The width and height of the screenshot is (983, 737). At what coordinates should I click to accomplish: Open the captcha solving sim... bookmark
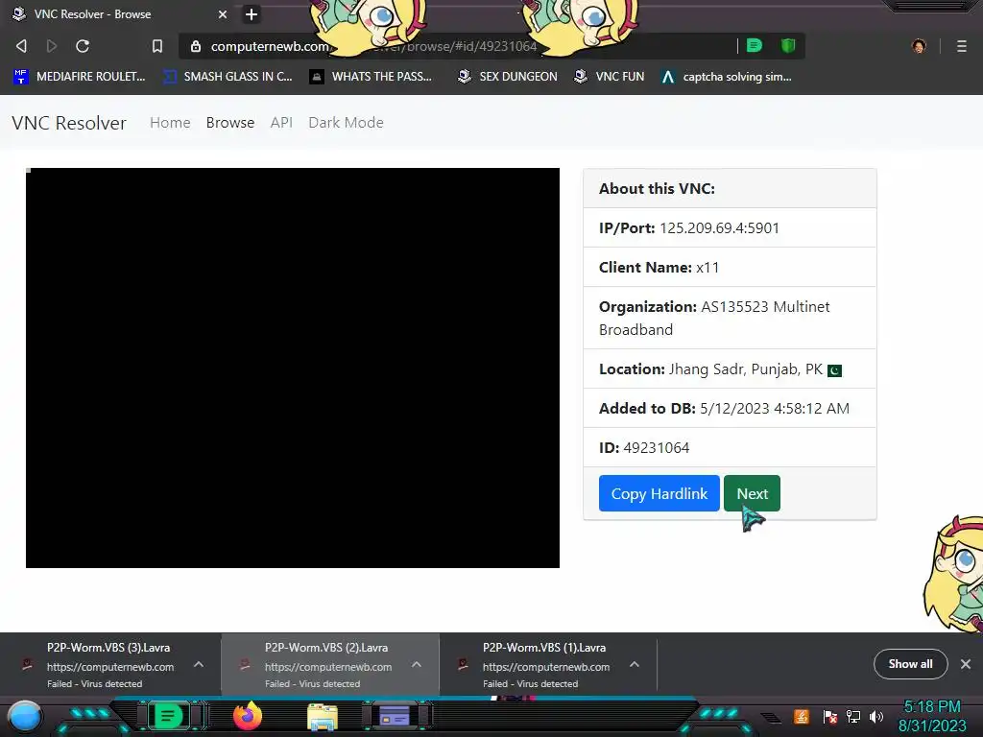click(x=727, y=77)
